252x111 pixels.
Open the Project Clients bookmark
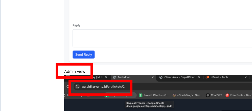pos(154,95)
